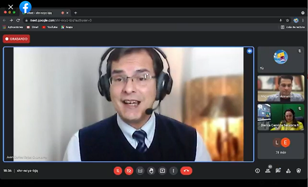Open the Chrome three-dot browser menu
The image size is (308, 187).
[x=303, y=20]
